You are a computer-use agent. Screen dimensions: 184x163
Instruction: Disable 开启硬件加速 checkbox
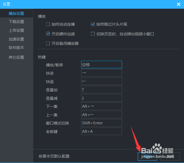[48, 34]
